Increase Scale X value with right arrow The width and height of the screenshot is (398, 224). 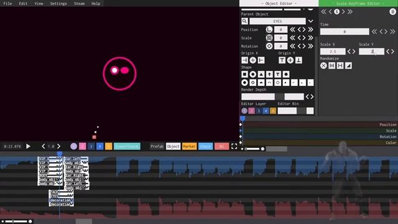pos(354,52)
